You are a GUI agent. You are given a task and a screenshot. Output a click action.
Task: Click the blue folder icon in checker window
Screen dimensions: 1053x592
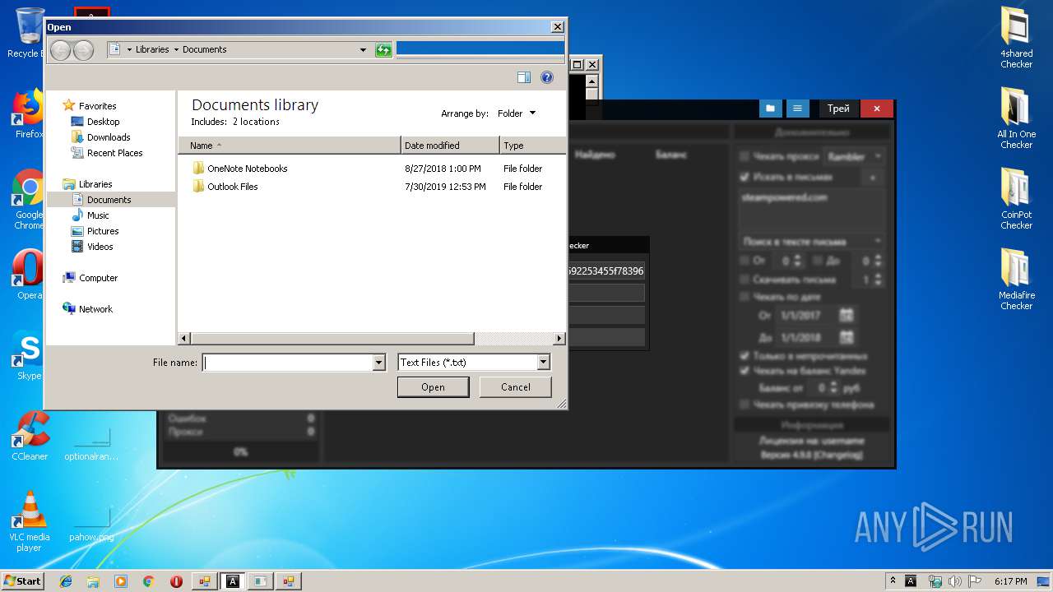770,109
